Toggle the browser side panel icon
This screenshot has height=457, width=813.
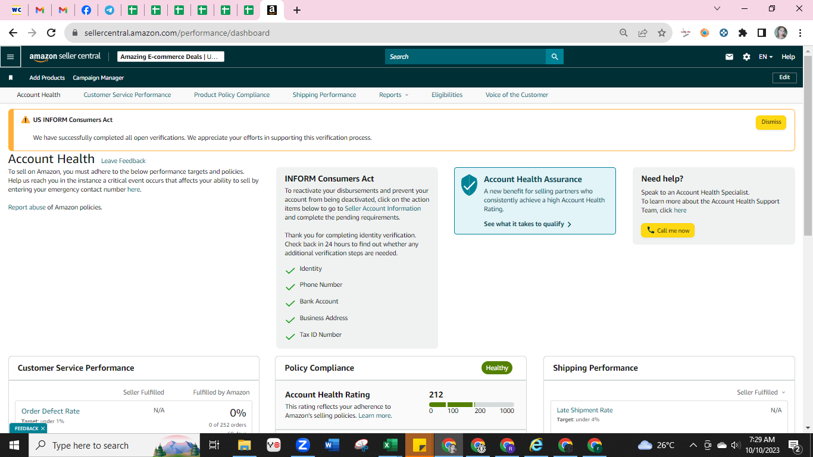coord(762,33)
